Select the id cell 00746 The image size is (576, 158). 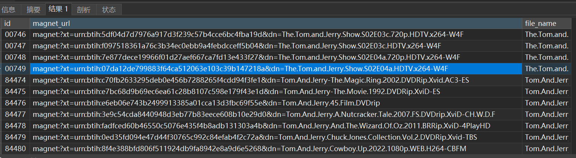(15, 35)
